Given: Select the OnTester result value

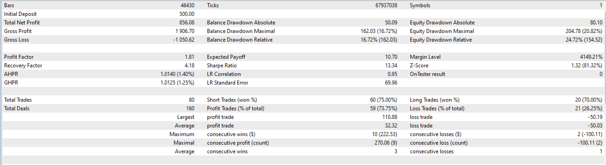Looking at the screenshot, I should click(601, 74).
